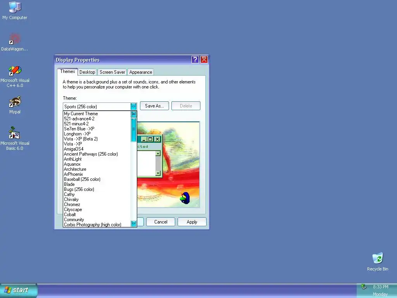The height and width of the screenshot is (298, 397).
Task: Choose the AnthLight theme
Action: 97,159
